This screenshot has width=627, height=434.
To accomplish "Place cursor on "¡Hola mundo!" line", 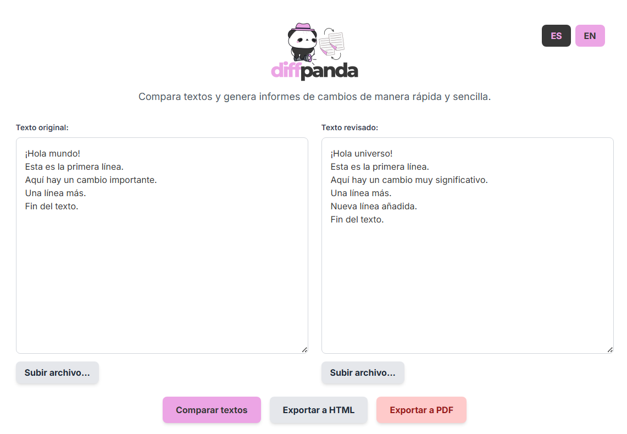I will point(53,153).
